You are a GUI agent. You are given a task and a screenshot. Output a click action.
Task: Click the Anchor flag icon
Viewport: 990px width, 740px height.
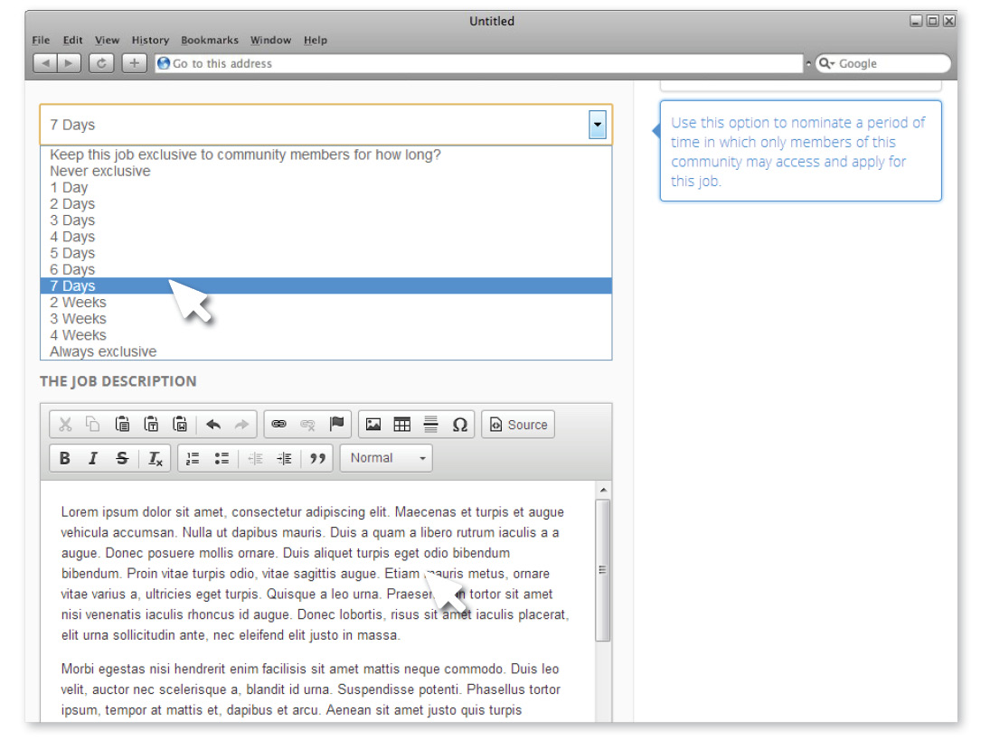click(x=336, y=425)
